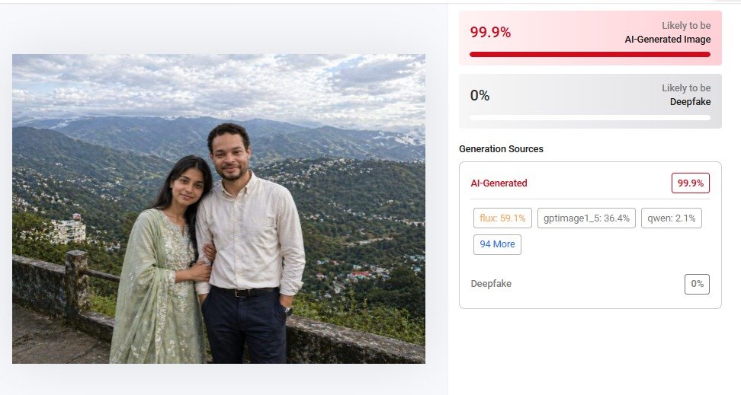The image size is (741, 395).
Task: Click the red AI-Generated probability bar
Action: coord(589,55)
